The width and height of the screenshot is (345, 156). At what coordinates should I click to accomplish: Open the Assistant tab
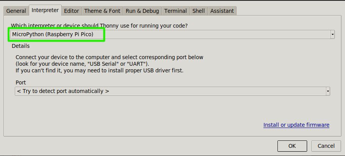(x=222, y=11)
